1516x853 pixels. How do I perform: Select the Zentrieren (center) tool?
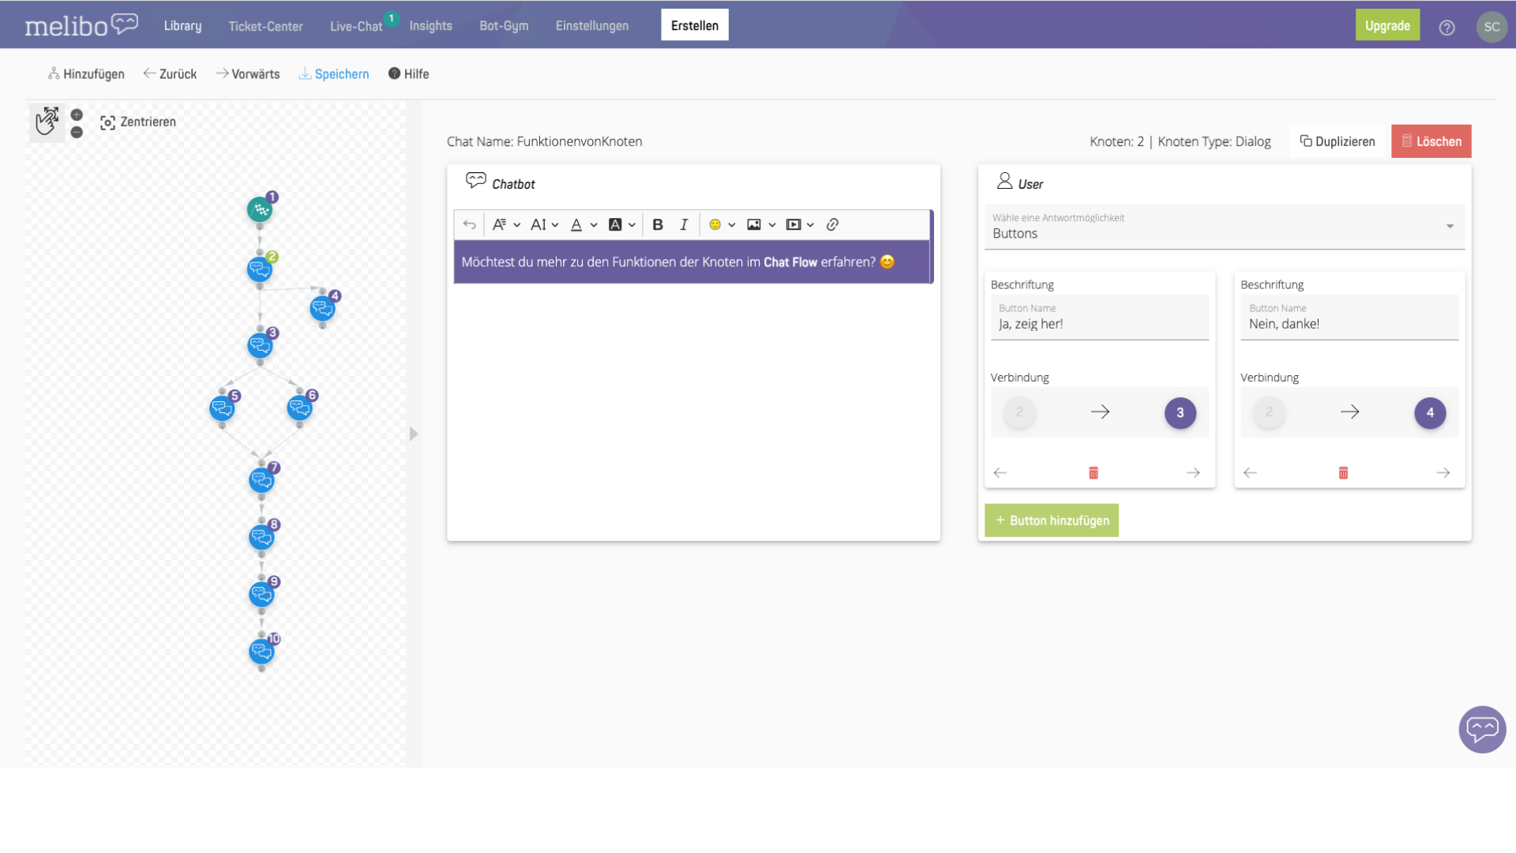pyautogui.click(x=135, y=121)
